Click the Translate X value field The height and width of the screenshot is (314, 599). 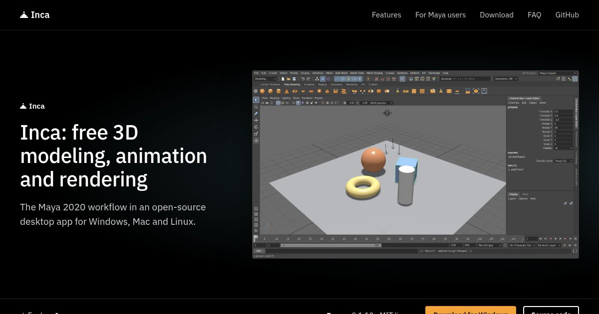point(564,112)
